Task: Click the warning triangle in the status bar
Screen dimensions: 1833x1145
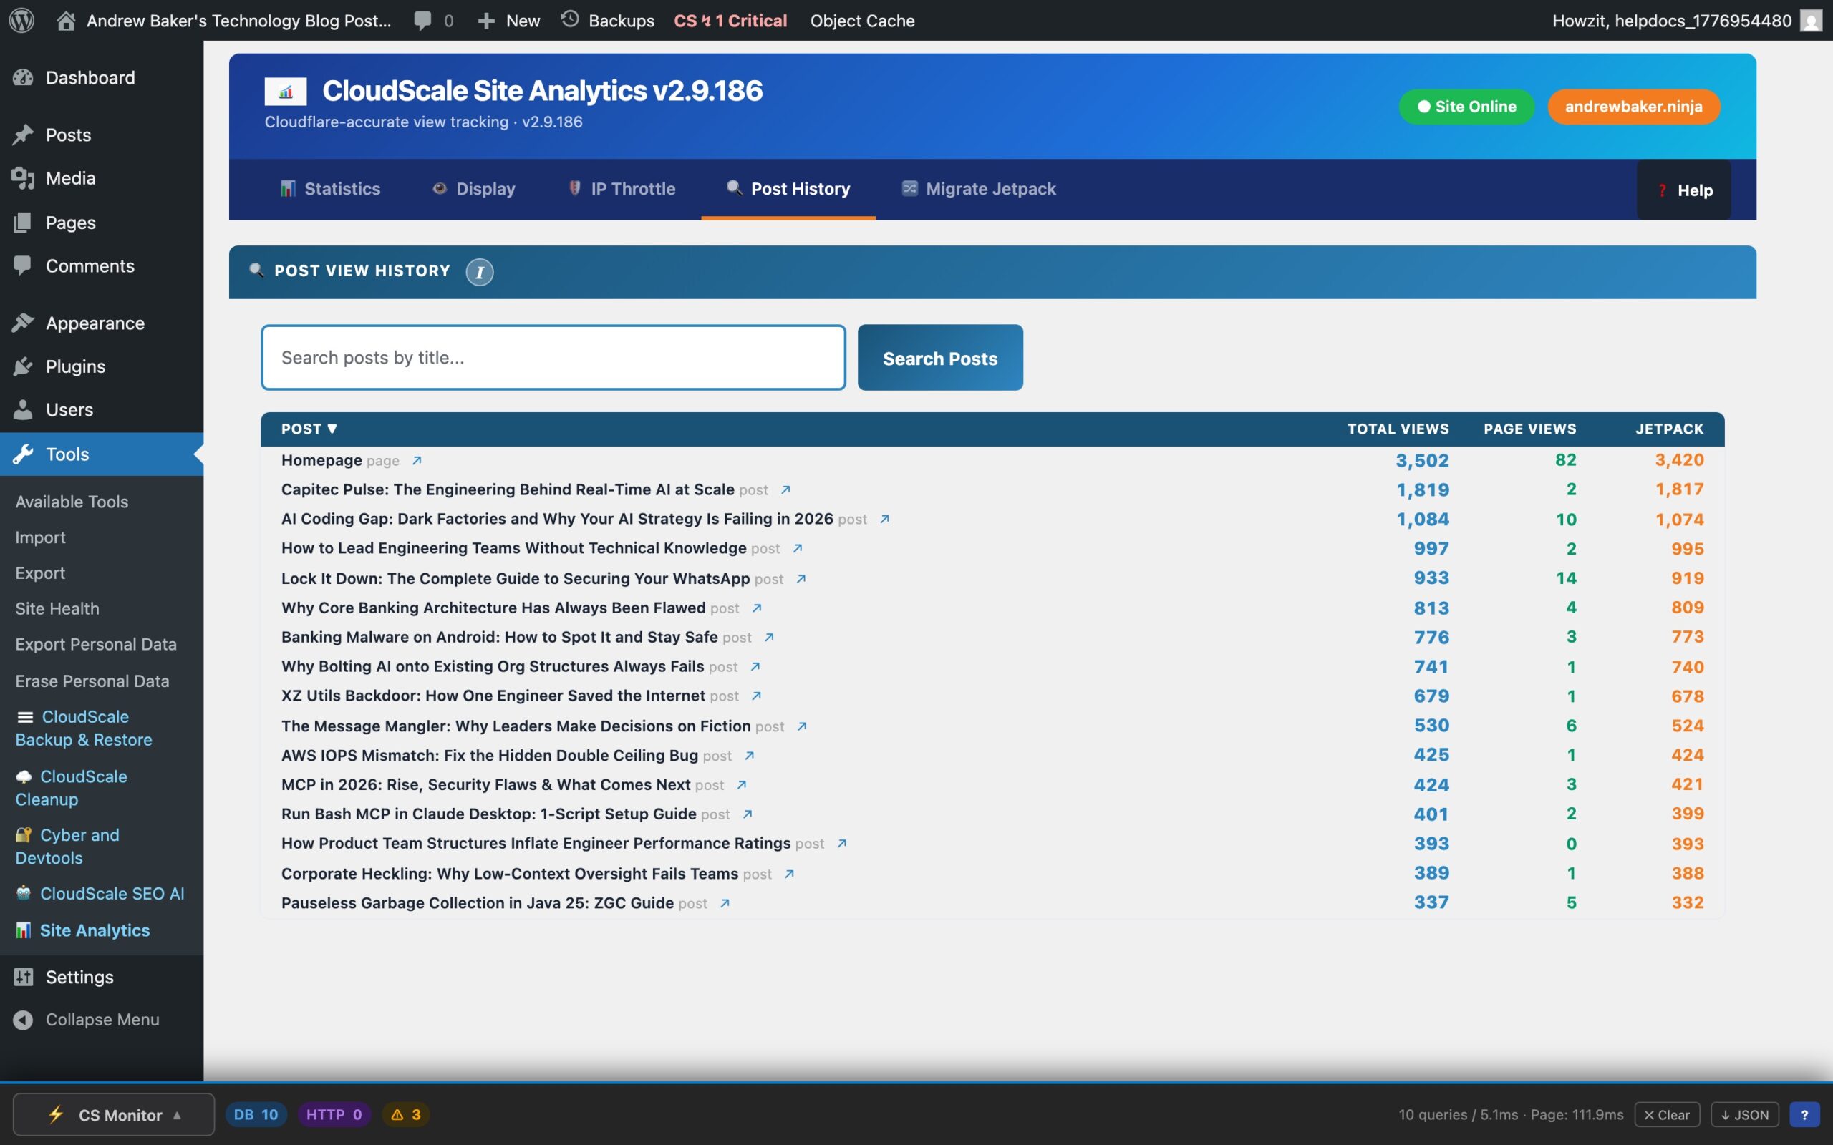Action: pos(397,1114)
